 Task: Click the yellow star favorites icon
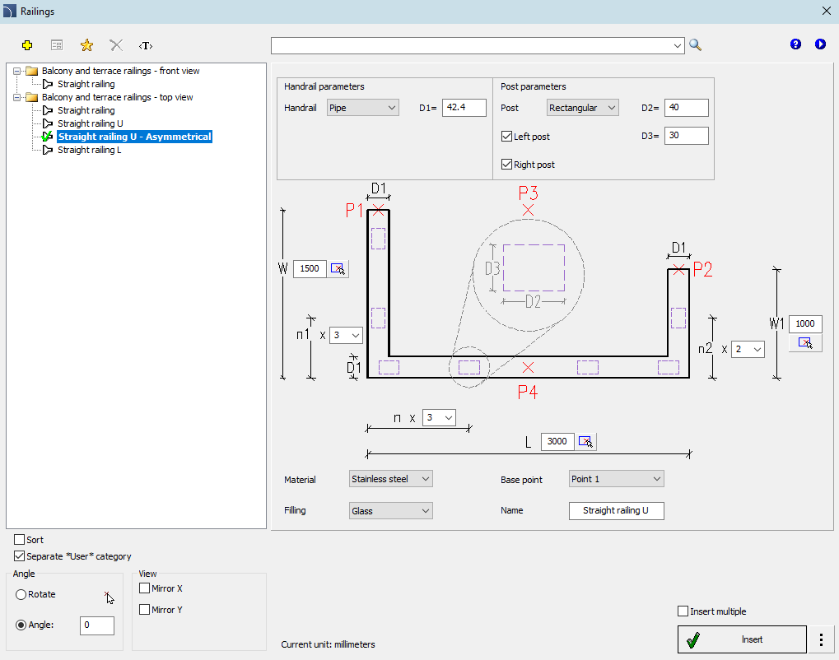pyautogui.click(x=86, y=45)
